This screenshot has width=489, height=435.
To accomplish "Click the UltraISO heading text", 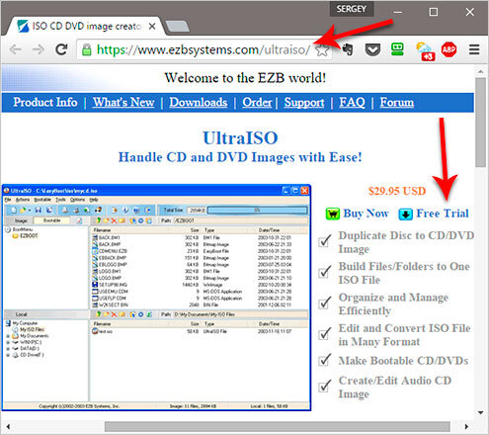I will pos(240,137).
